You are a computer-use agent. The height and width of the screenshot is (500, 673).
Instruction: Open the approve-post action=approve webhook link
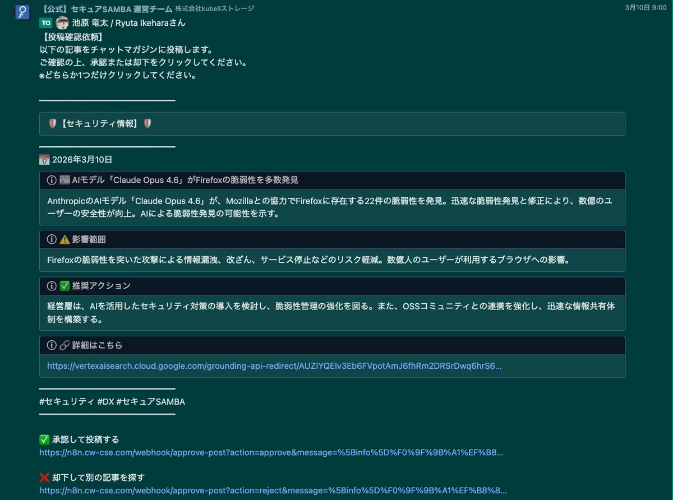[271, 452]
